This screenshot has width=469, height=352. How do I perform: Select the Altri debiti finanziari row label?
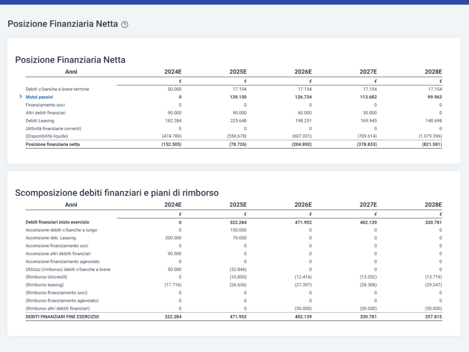[45, 113]
